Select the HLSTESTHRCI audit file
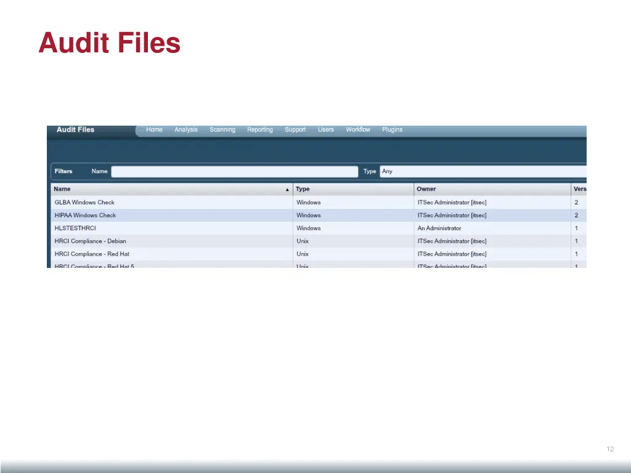The width and height of the screenshot is (631, 473). [x=319, y=228]
